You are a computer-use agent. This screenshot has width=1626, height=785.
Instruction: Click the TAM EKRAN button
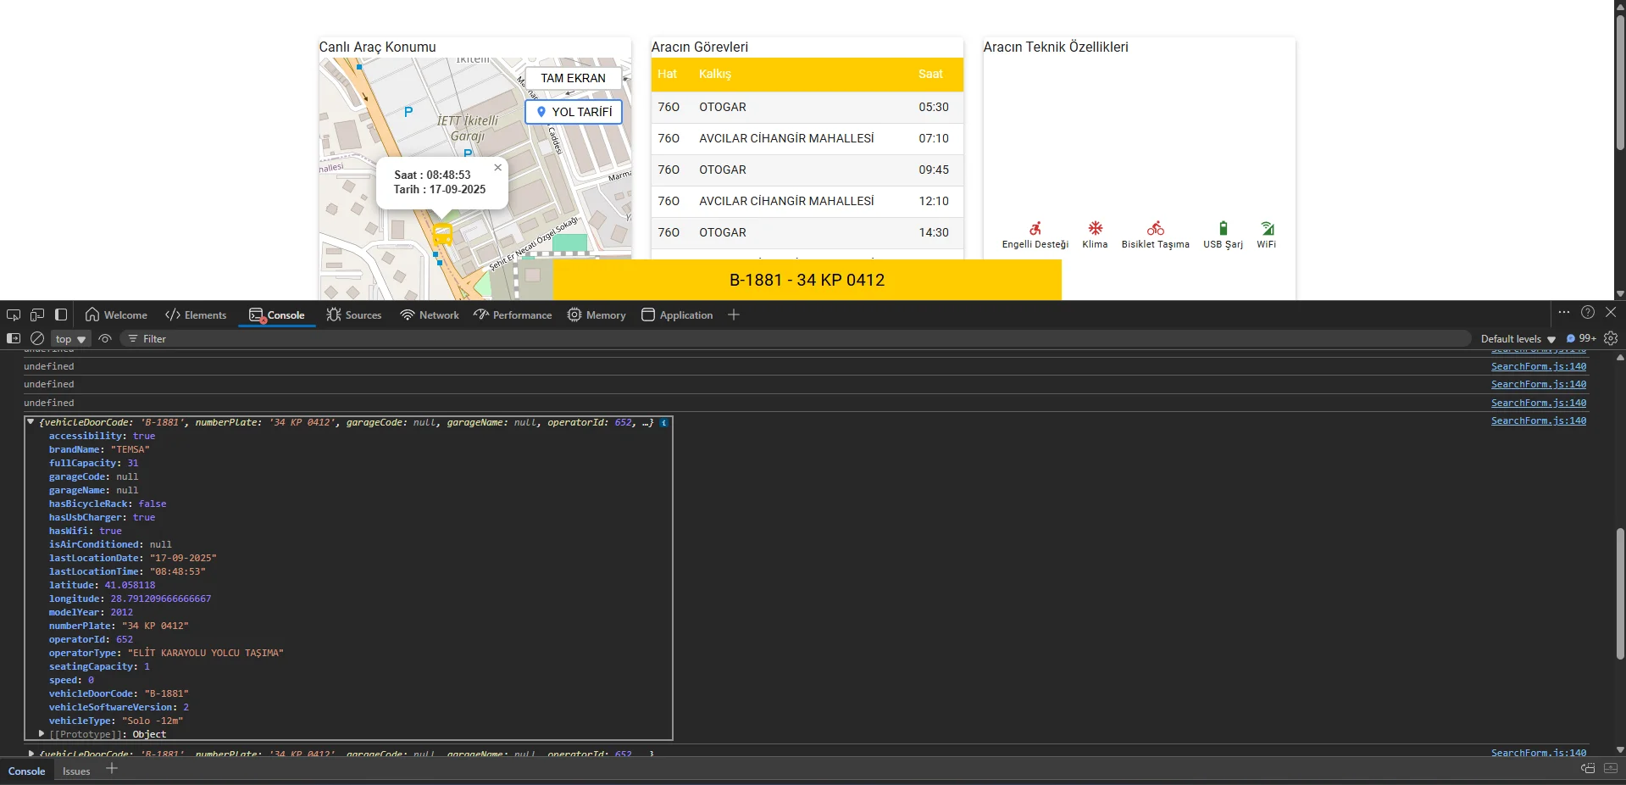pyautogui.click(x=573, y=78)
